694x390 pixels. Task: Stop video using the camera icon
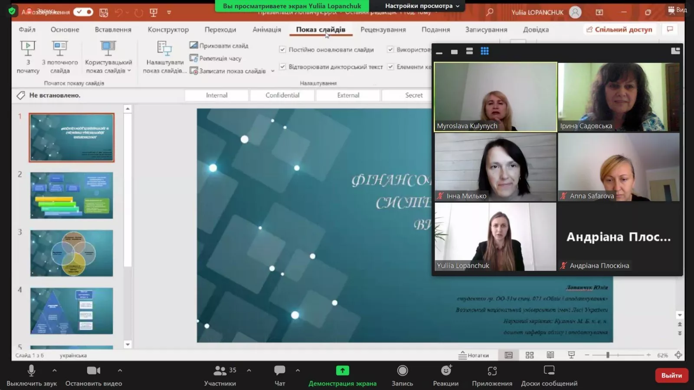(93, 371)
